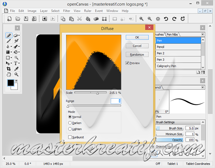Select the Magic Wand tool
Image resolution: width=215 pixels, height=168 pixels.
point(16,58)
